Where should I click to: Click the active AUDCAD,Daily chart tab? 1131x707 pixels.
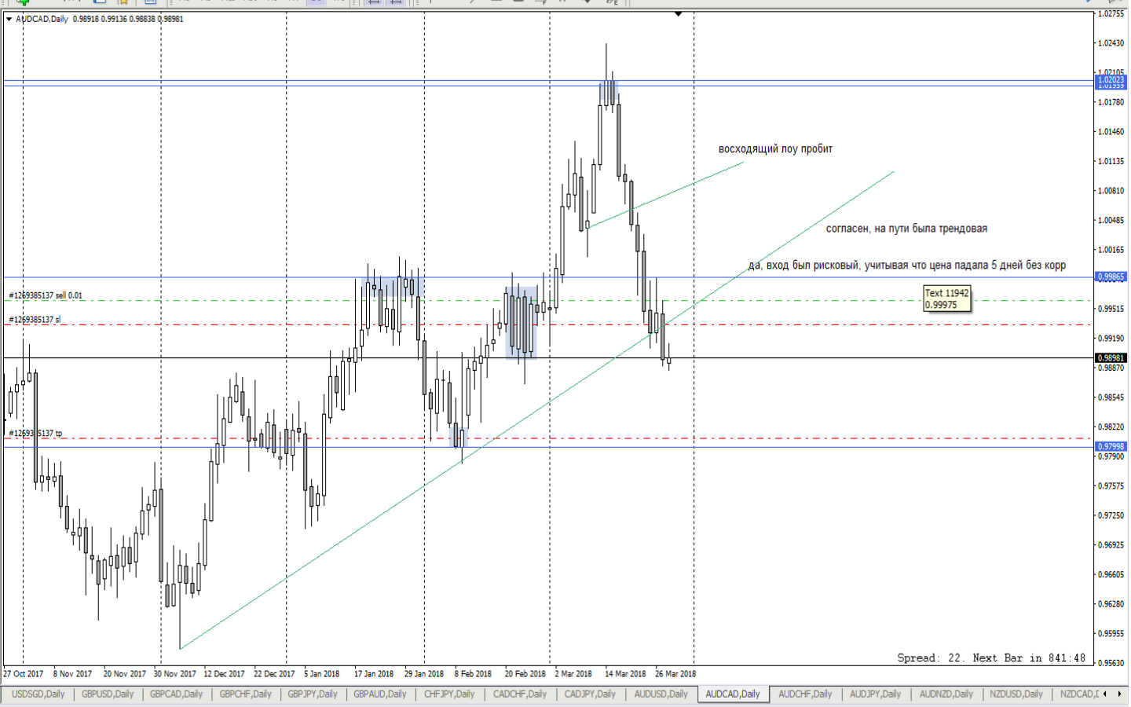tap(733, 694)
